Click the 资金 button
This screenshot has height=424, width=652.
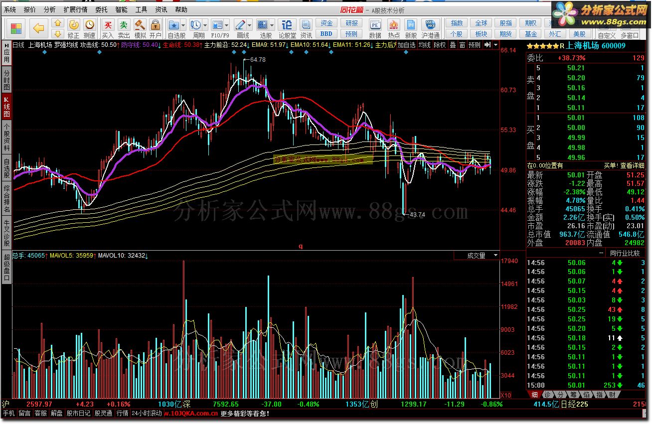click(x=326, y=23)
